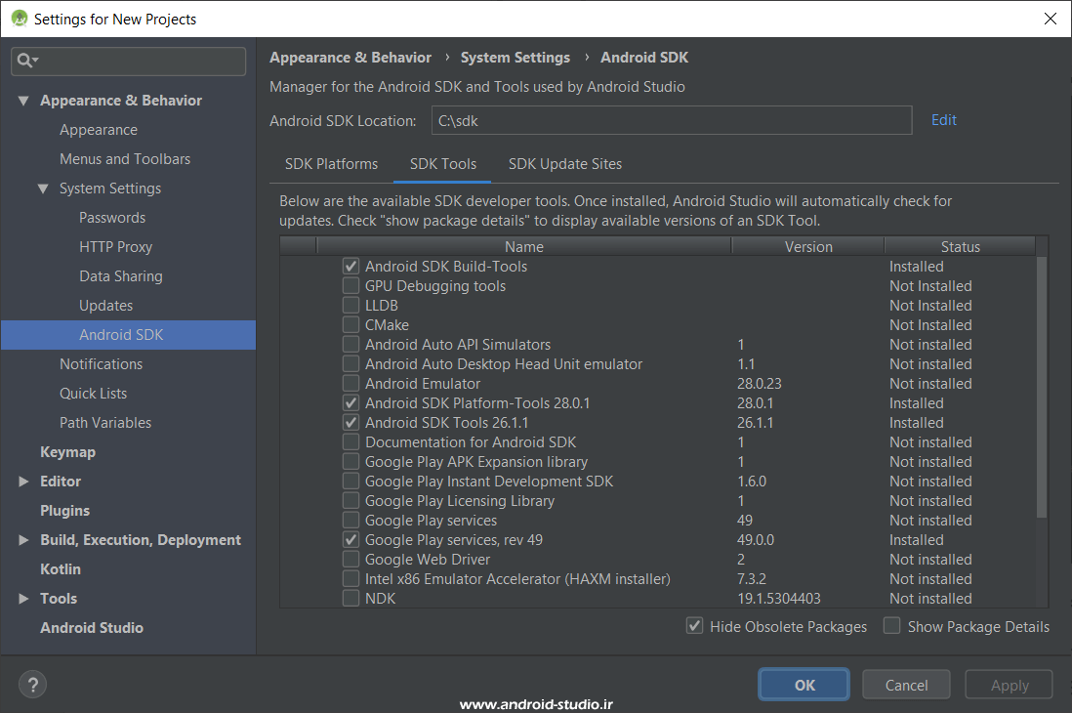
Task: Click System Settings in the breadcrumb
Action: click(x=515, y=58)
